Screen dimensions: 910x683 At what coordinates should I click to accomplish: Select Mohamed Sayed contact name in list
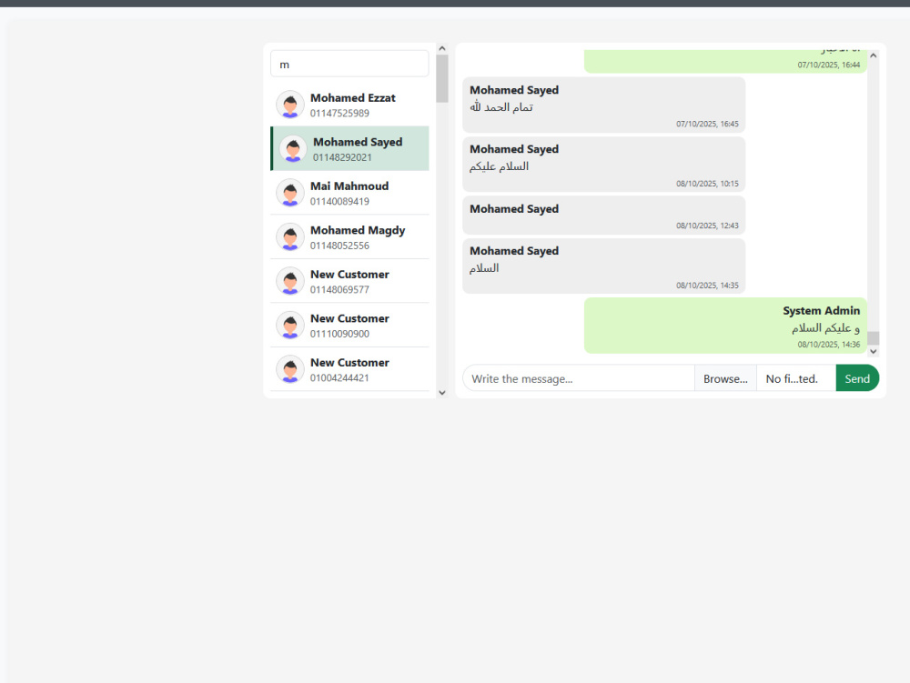(x=358, y=142)
